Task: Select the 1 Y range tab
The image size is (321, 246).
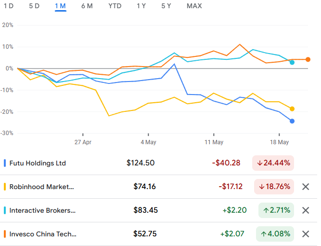Action: pyautogui.click(x=141, y=6)
